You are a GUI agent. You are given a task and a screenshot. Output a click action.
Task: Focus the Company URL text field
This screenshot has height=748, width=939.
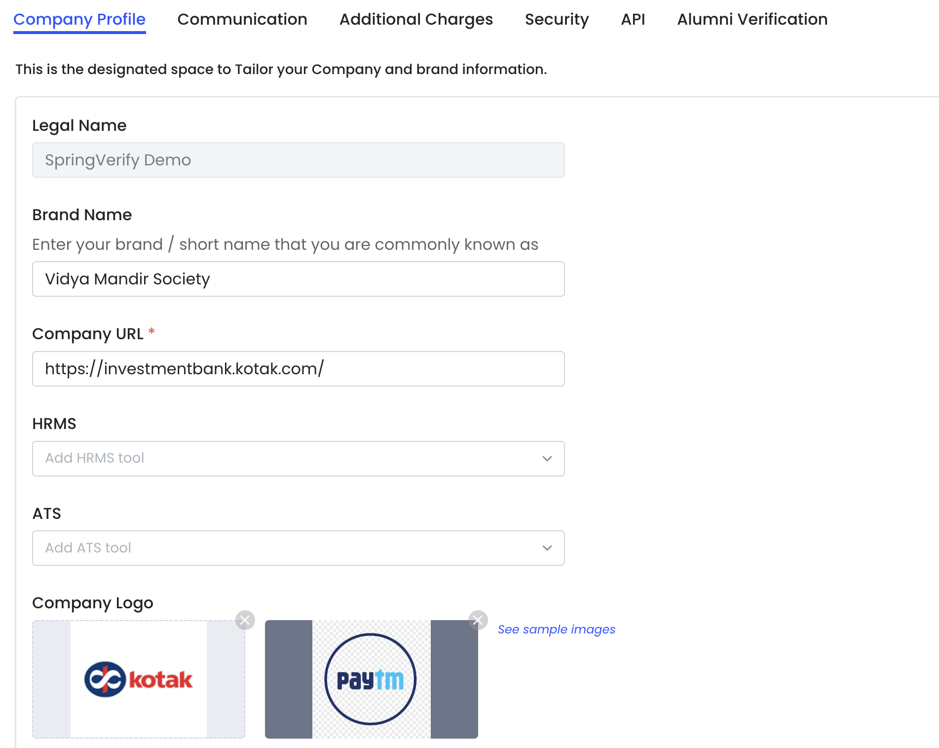[x=298, y=369]
